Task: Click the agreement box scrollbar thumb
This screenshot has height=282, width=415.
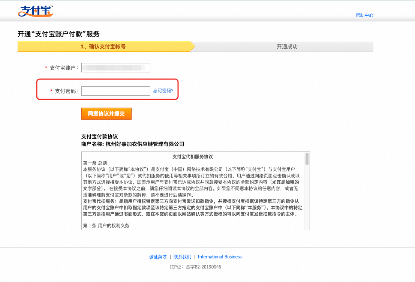Action: tap(307, 159)
